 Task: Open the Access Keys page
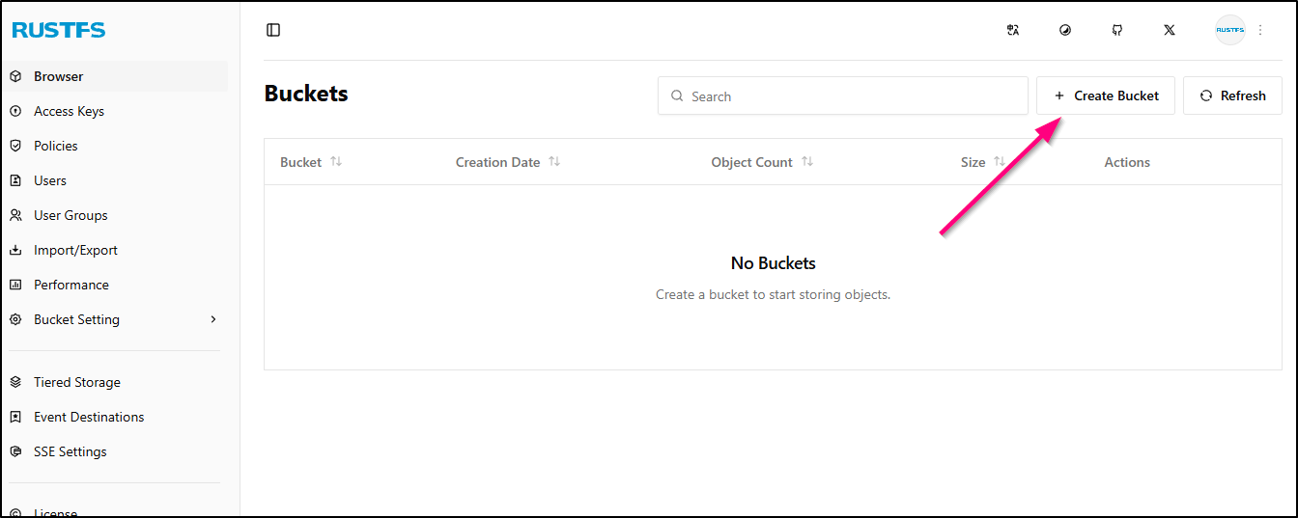[69, 111]
